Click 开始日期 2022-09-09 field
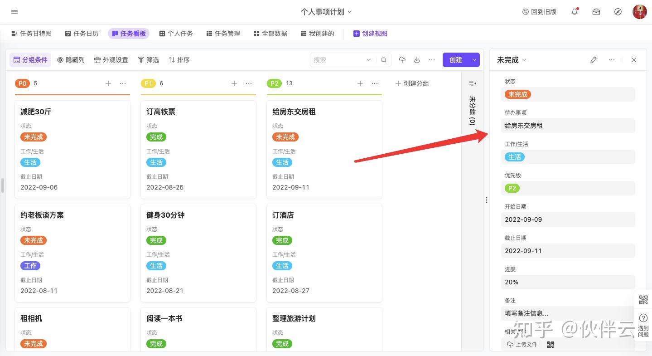Viewport: 652px width, 356px height. [568, 219]
